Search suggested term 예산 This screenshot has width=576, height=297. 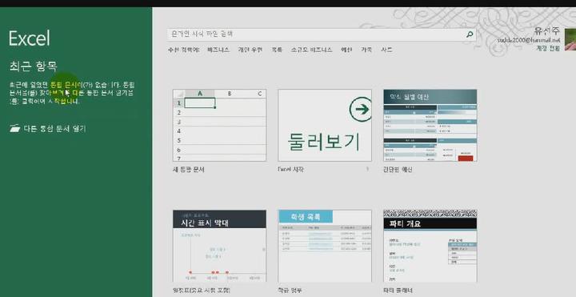(346, 50)
